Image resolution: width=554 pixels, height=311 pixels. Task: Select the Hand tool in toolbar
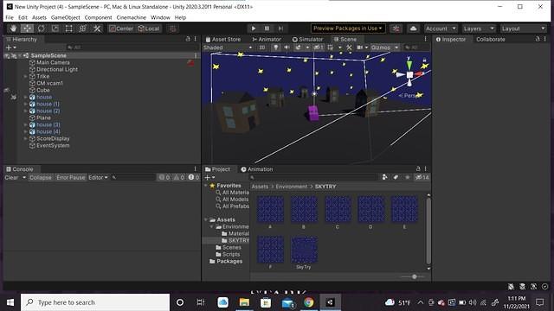tap(14, 29)
